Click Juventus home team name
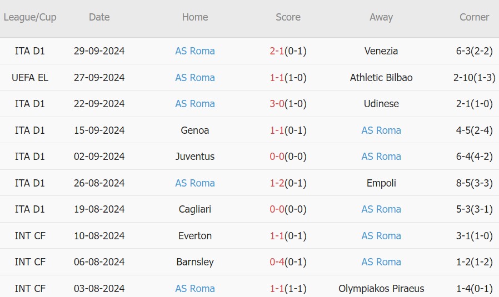499x297 pixels. click(x=195, y=157)
